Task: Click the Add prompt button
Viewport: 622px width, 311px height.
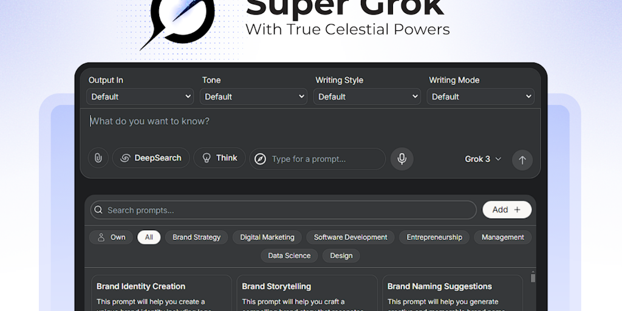Action: click(507, 210)
